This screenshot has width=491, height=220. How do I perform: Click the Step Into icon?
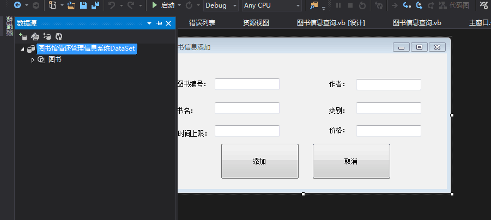[x=407, y=5]
